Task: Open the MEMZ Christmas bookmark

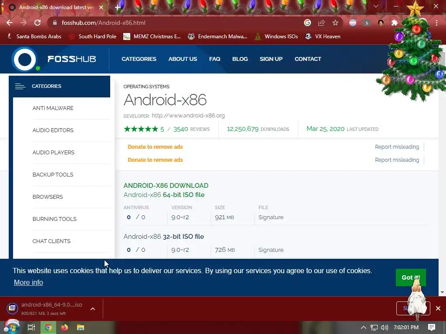Action: [x=152, y=37]
